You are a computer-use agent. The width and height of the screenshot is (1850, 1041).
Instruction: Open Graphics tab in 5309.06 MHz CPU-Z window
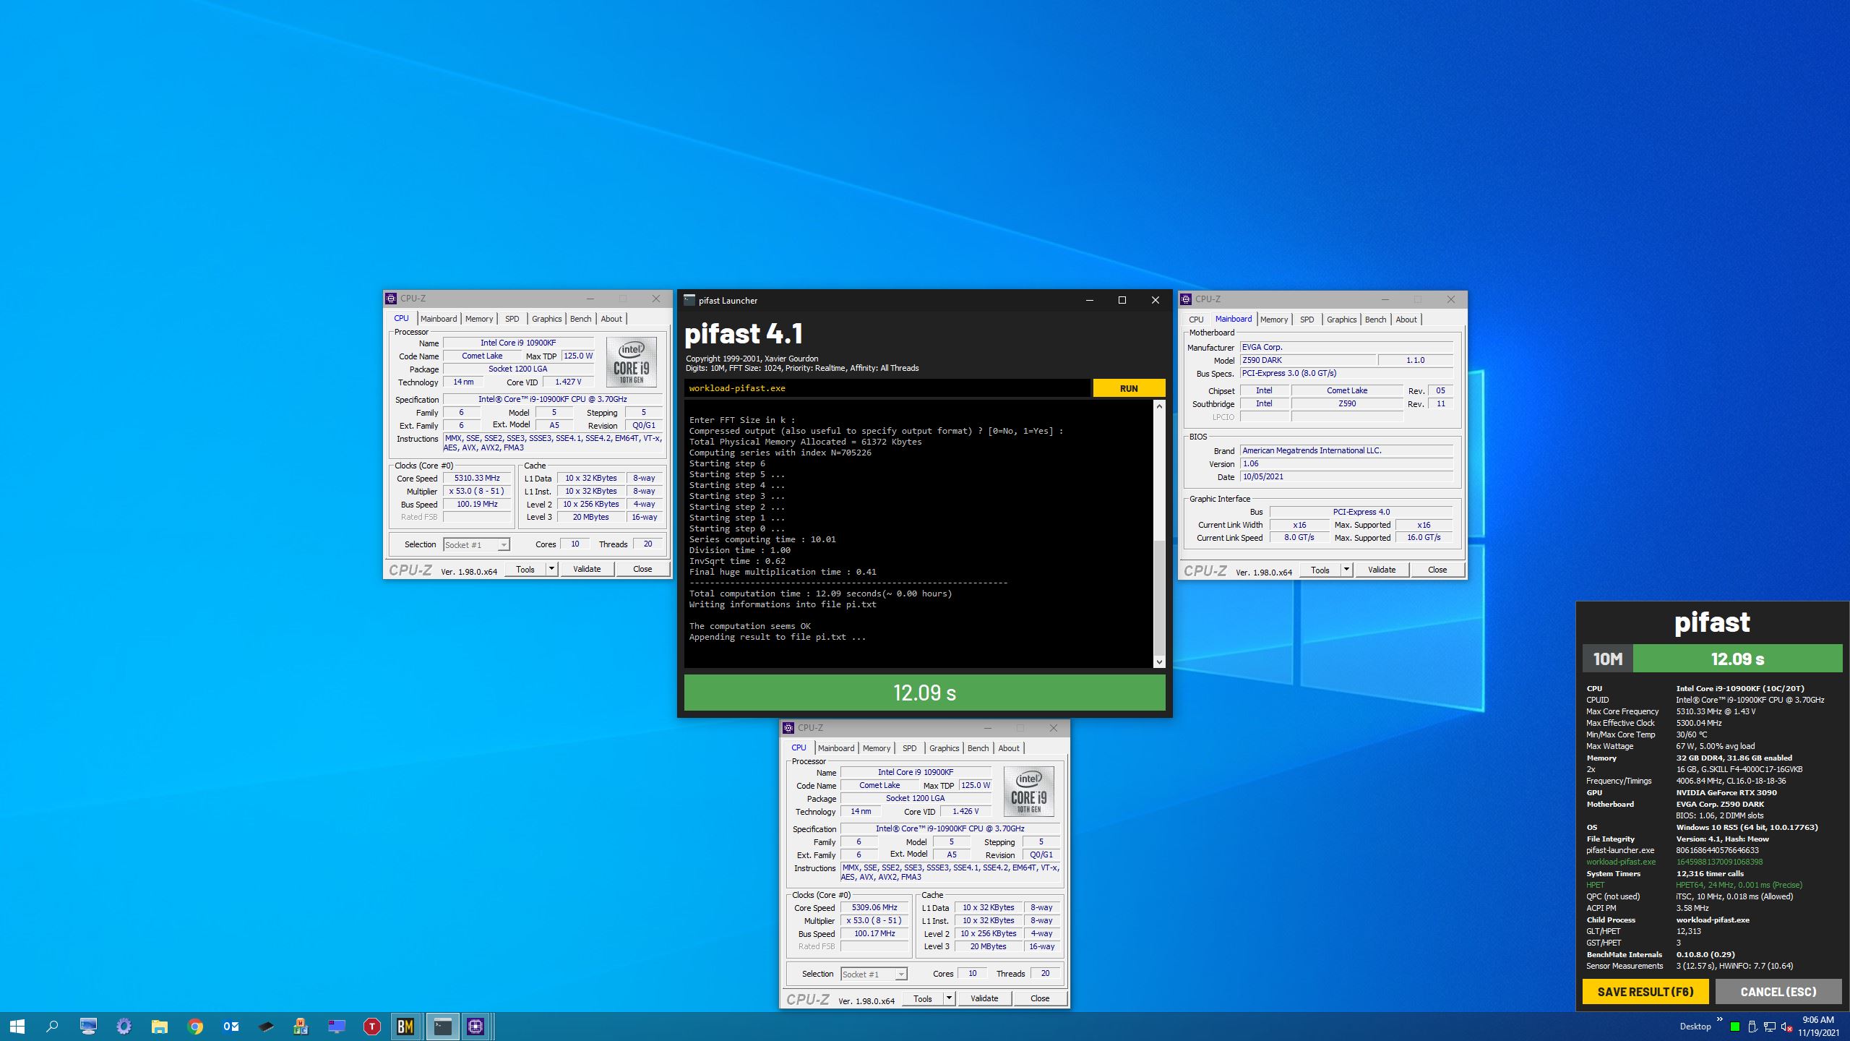(944, 748)
